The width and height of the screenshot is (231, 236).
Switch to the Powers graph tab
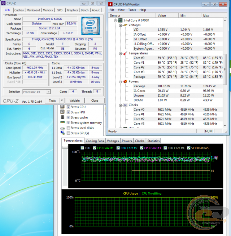click(x=127, y=141)
